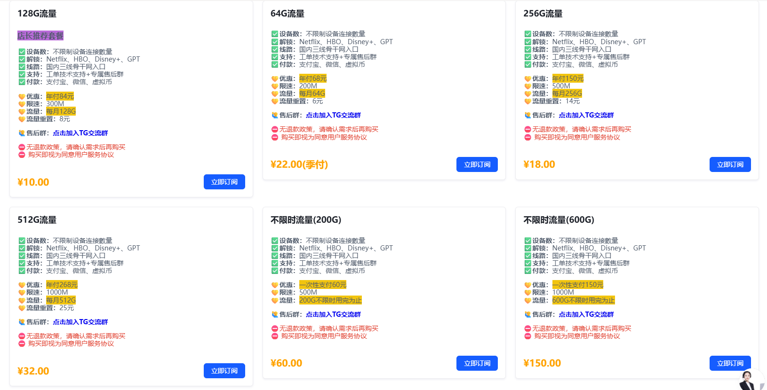Click the 售后群 people icon in 512G plan
Viewport: 767px width, 390px height.
(22, 322)
